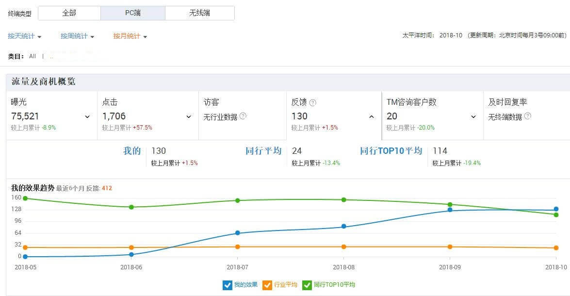Uncheck the 我的效果 legend checkbox
The width and height of the screenshot is (570, 296).
click(x=227, y=285)
